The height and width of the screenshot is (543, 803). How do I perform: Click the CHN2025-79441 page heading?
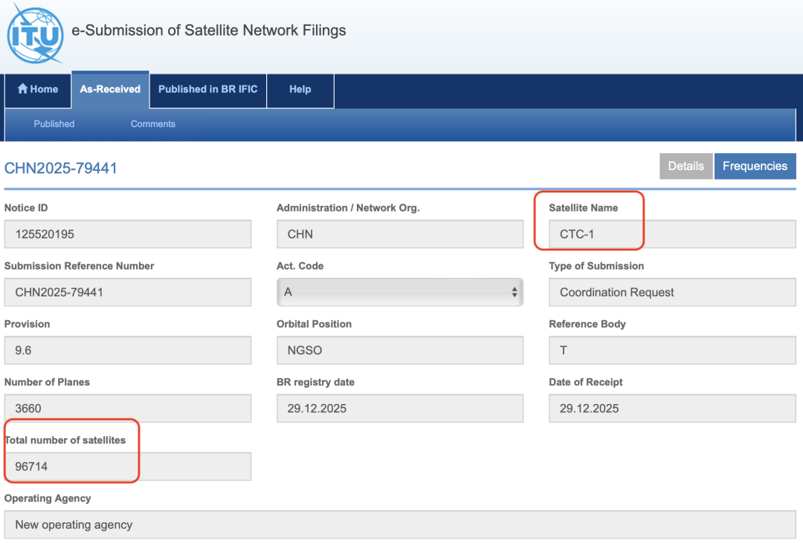click(61, 168)
